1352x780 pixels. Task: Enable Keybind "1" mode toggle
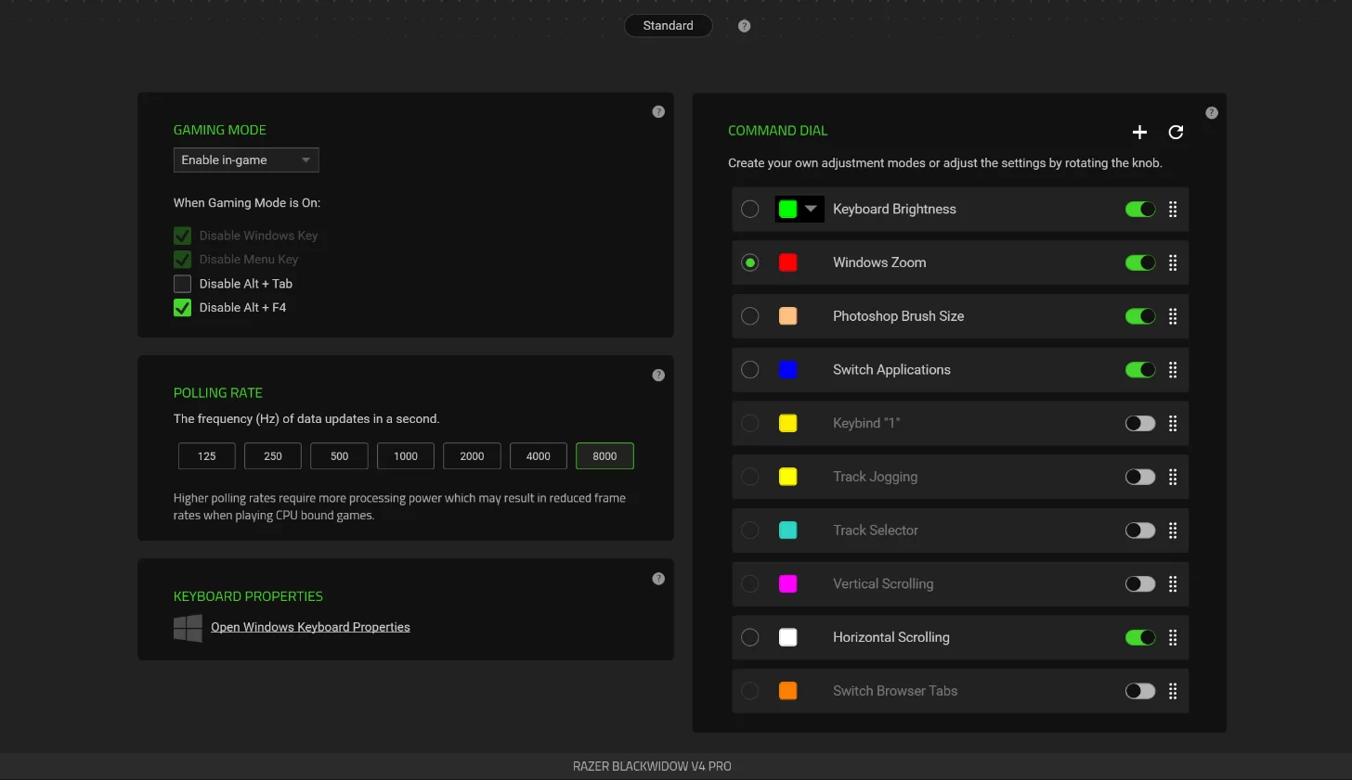point(1140,423)
